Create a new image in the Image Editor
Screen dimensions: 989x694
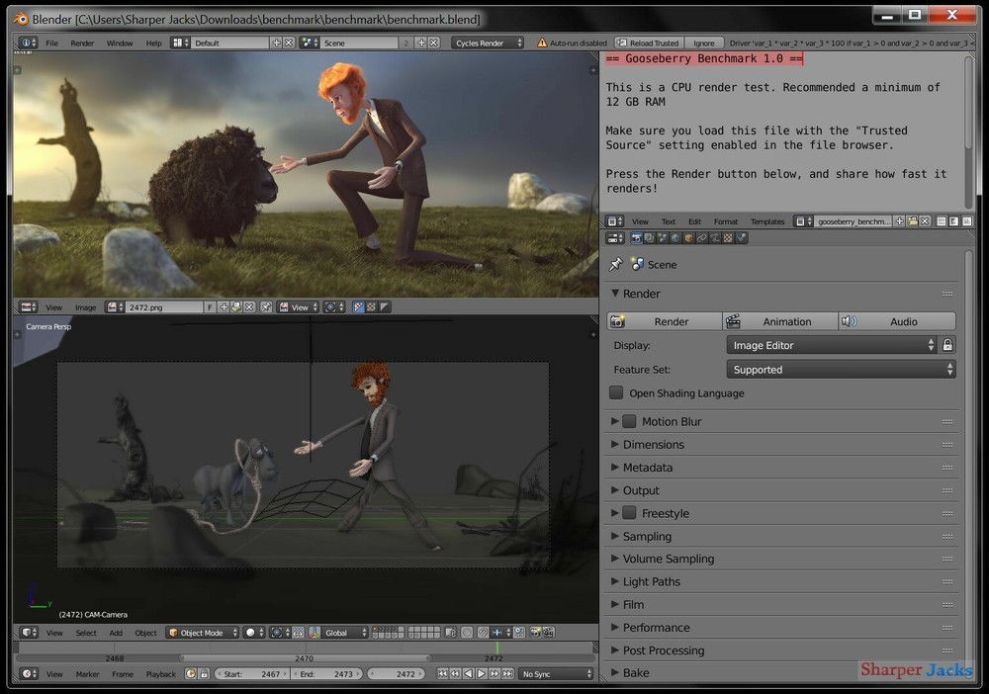tap(224, 306)
